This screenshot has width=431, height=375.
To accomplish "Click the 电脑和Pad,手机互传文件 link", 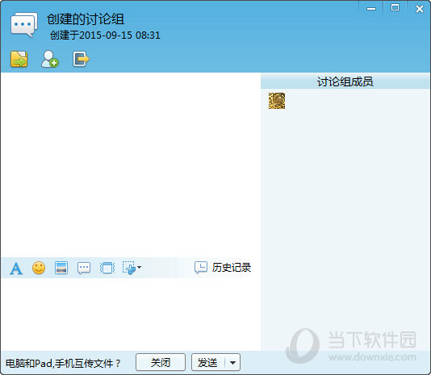I will click(x=63, y=363).
